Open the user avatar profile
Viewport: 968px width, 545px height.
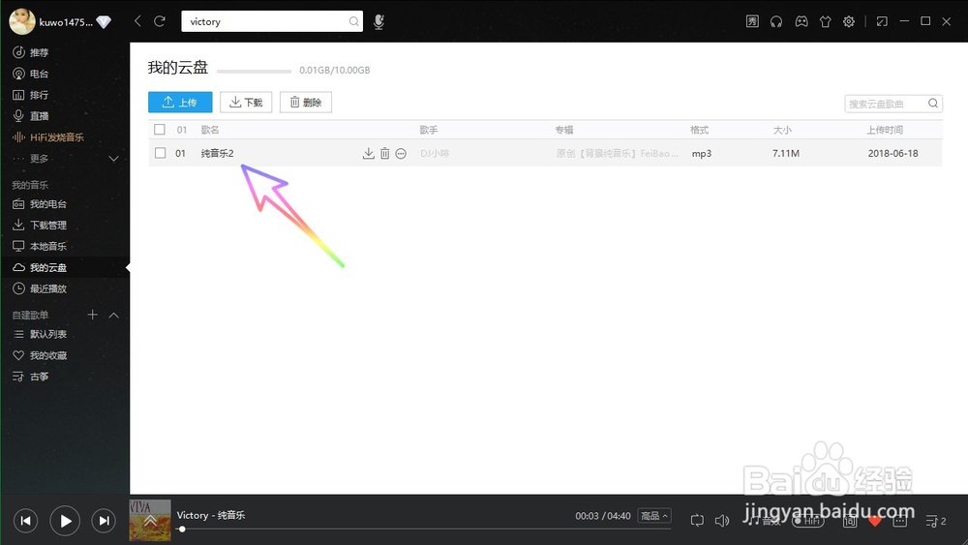coord(22,21)
